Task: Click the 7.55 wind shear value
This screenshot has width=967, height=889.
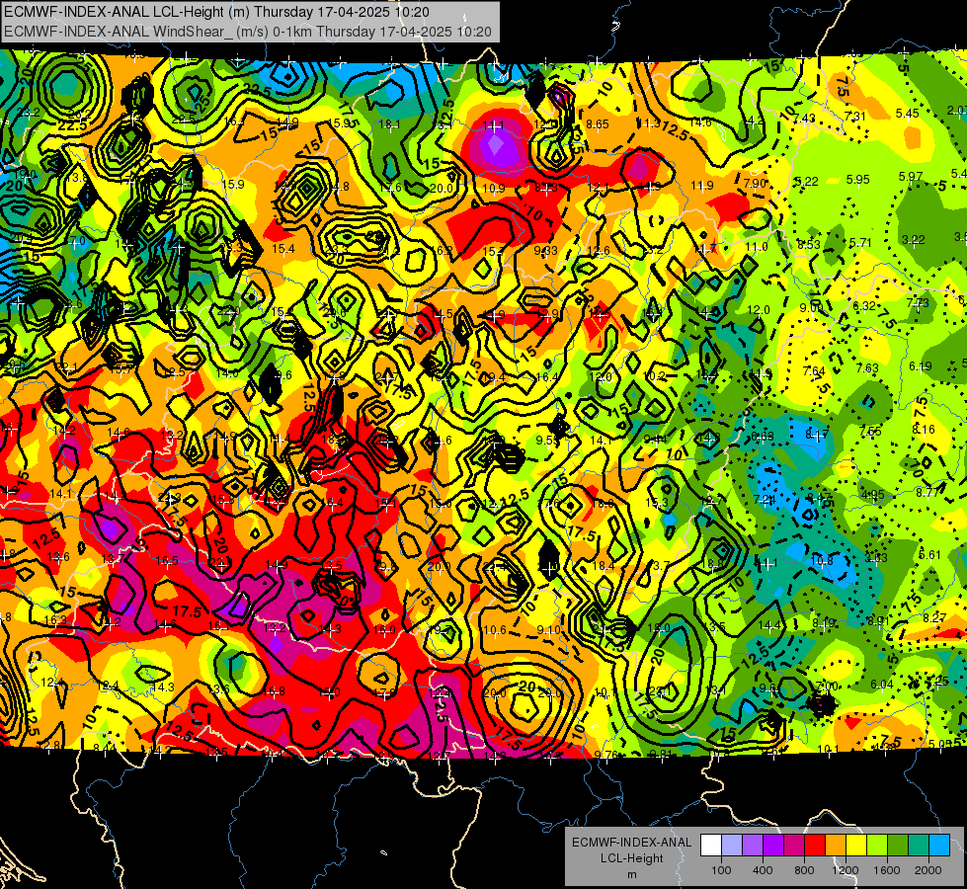Action: pyautogui.click(x=870, y=432)
